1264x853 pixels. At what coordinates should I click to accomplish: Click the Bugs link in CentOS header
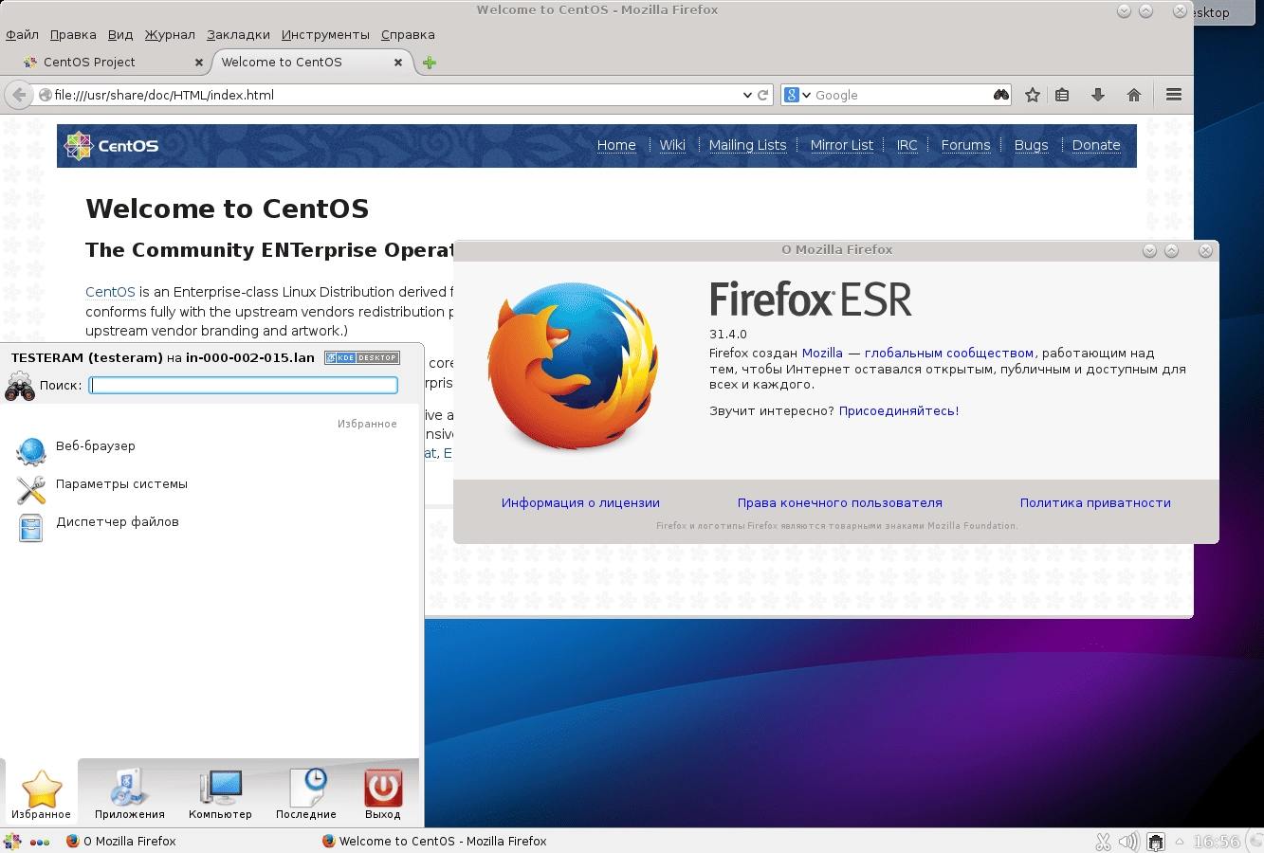1031,145
